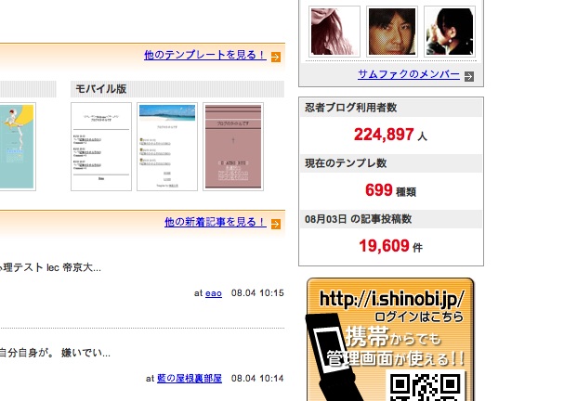Select the plain white mobile template thumbnail

101,147
